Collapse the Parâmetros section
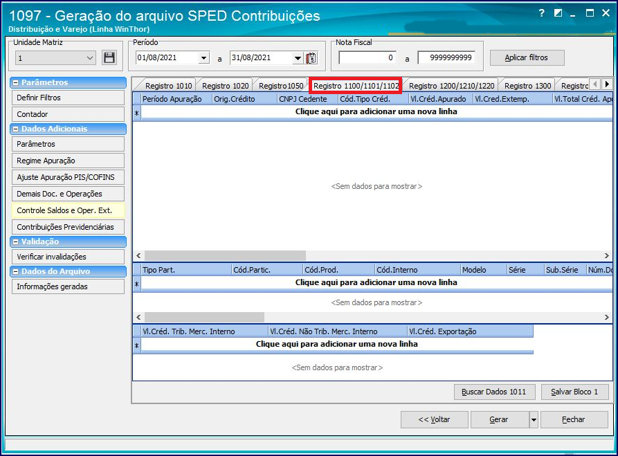618x456 pixels. point(15,83)
